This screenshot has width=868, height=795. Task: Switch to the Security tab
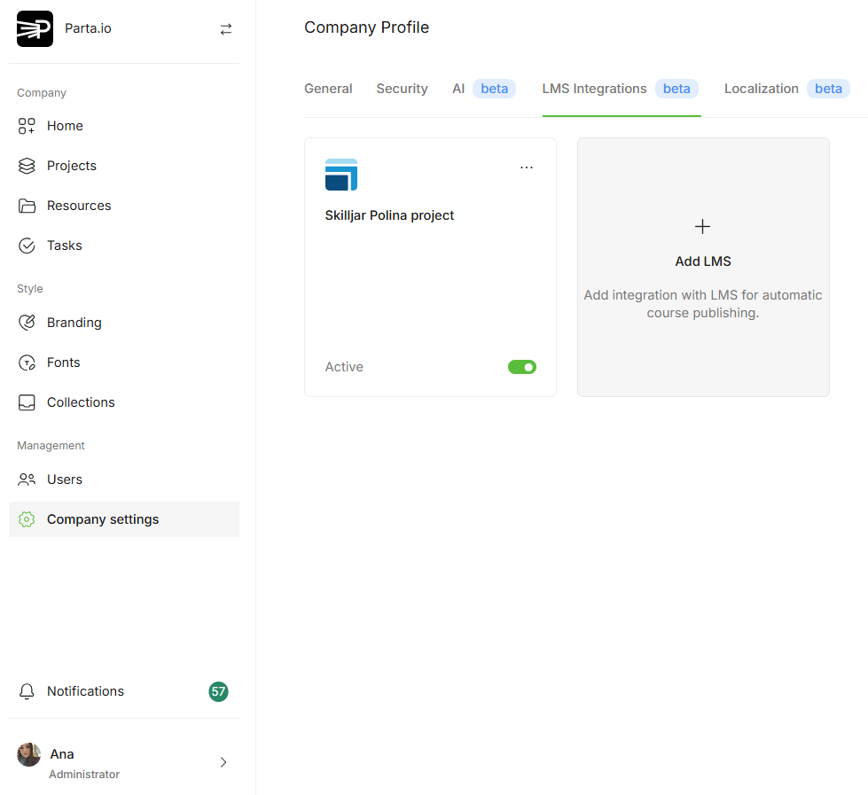(402, 89)
